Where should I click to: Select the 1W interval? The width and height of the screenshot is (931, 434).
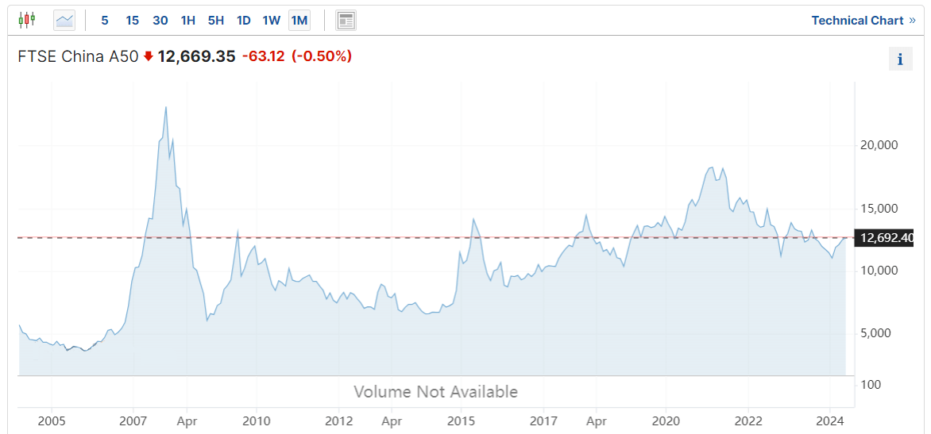272,21
